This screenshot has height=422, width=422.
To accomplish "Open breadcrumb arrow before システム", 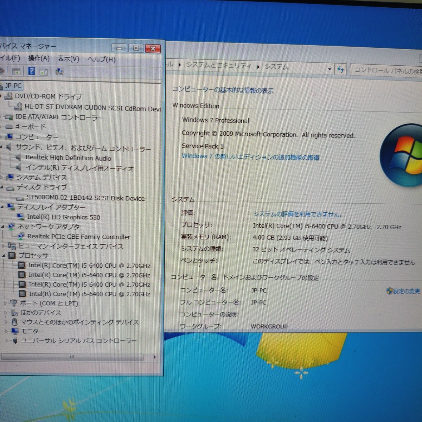I will pos(258,67).
